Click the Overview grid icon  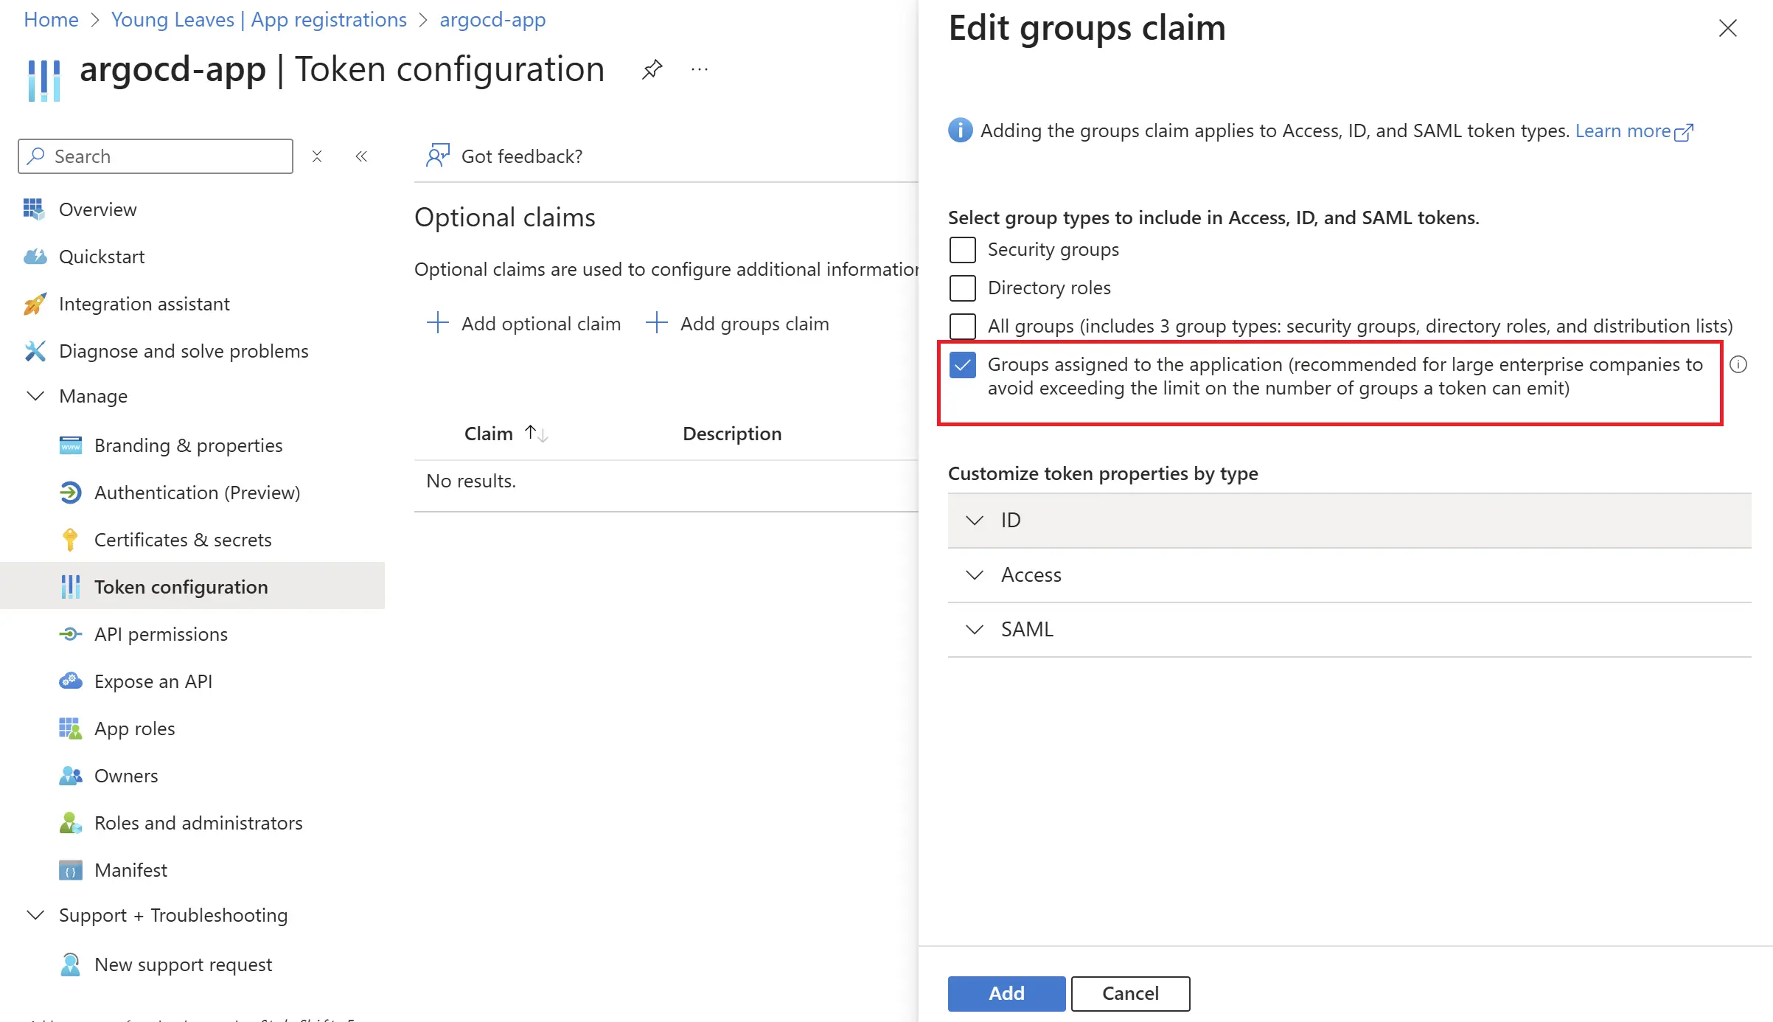34,209
